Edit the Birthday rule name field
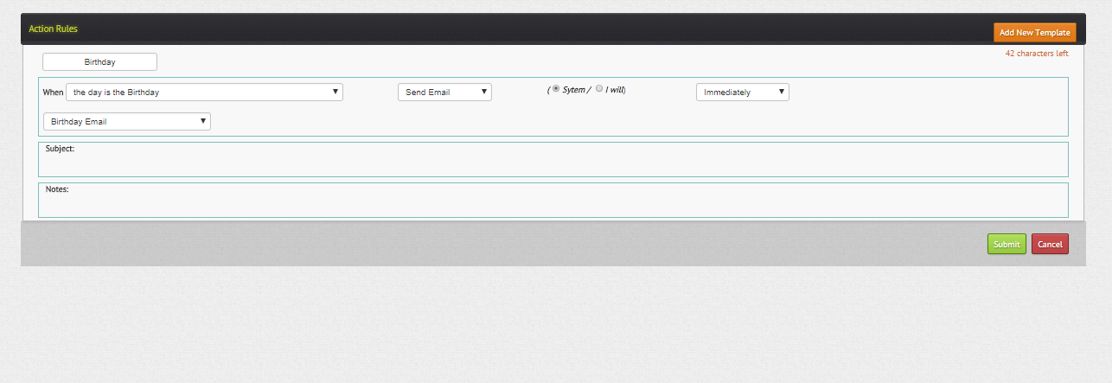This screenshot has height=383, width=1112. (x=99, y=62)
